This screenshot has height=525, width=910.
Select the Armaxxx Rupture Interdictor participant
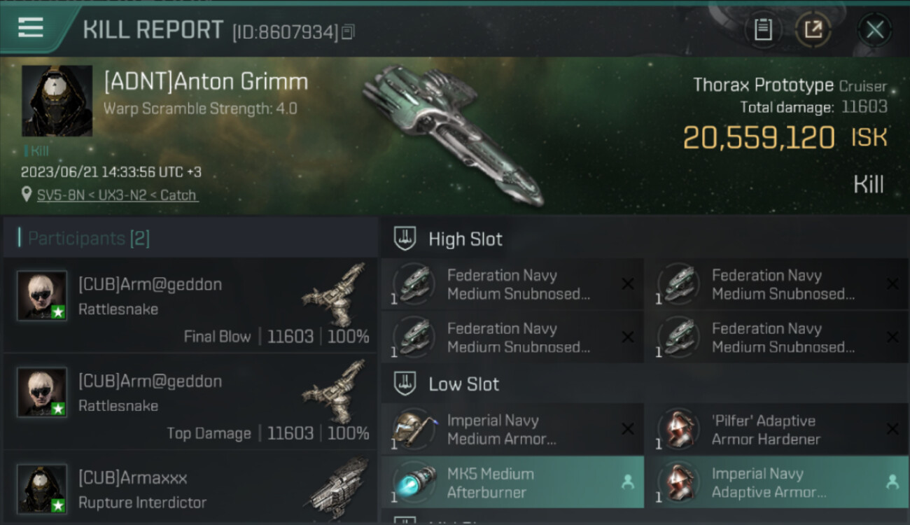(189, 490)
